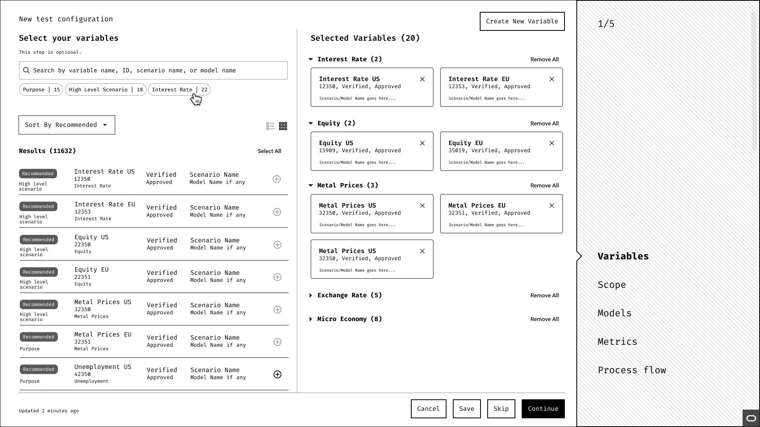Select the Interest Rate | 22 filter chip
This screenshot has width=760, height=427.
[179, 90]
